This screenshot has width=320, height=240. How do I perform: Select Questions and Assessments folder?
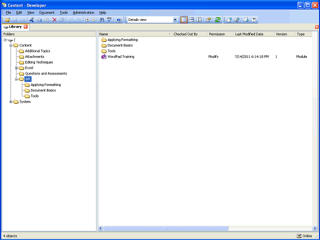(x=46, y=73)
